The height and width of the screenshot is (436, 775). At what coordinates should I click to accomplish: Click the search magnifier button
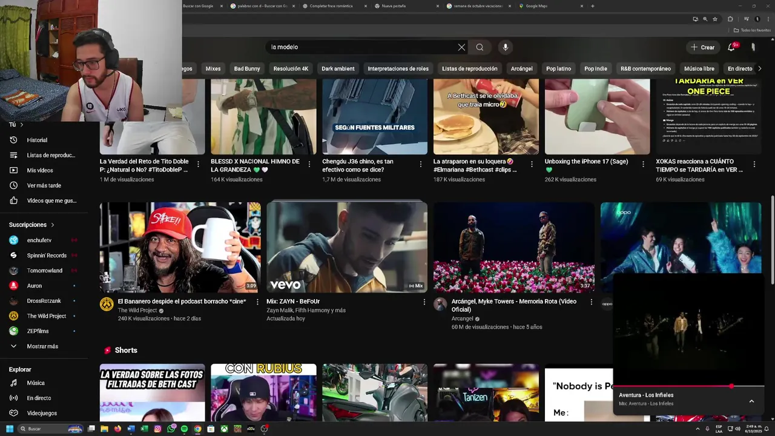(x=480, y=47)
